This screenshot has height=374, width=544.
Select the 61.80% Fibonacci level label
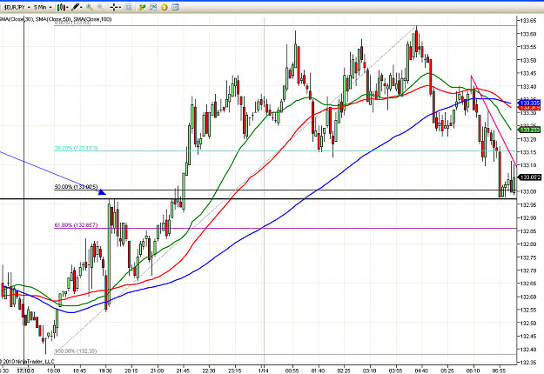click(76, 225)
